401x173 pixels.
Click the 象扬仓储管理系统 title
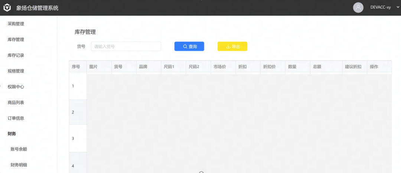click(38, 8)
